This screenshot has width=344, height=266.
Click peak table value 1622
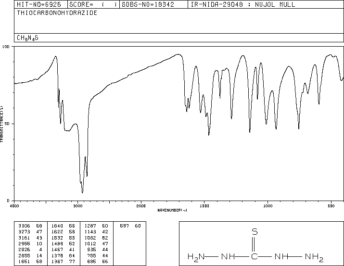(57, 232)
